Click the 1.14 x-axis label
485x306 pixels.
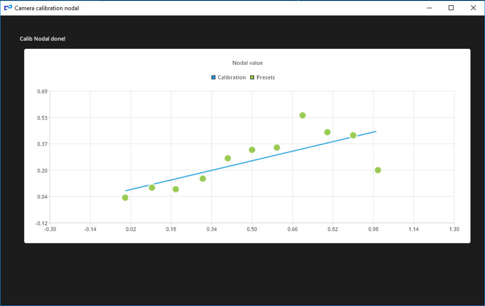pyautogui.click(x=414, y=229)
